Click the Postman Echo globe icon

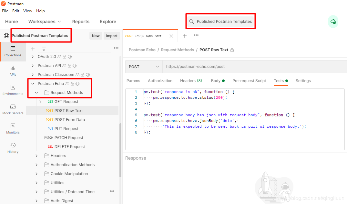click(77, 84)
